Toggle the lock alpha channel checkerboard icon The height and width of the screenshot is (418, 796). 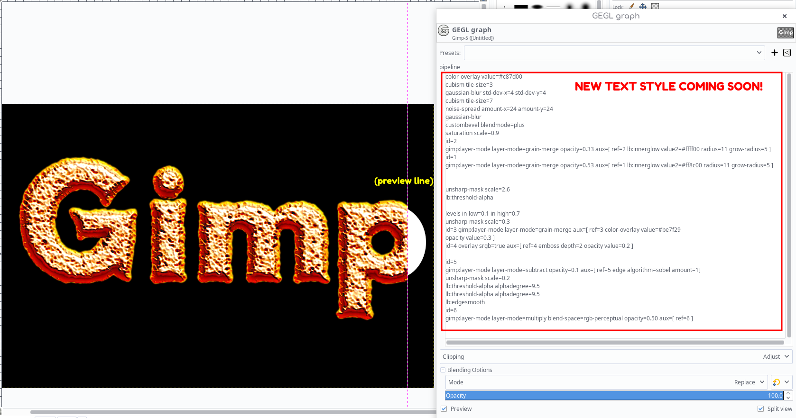coord(655,6)
